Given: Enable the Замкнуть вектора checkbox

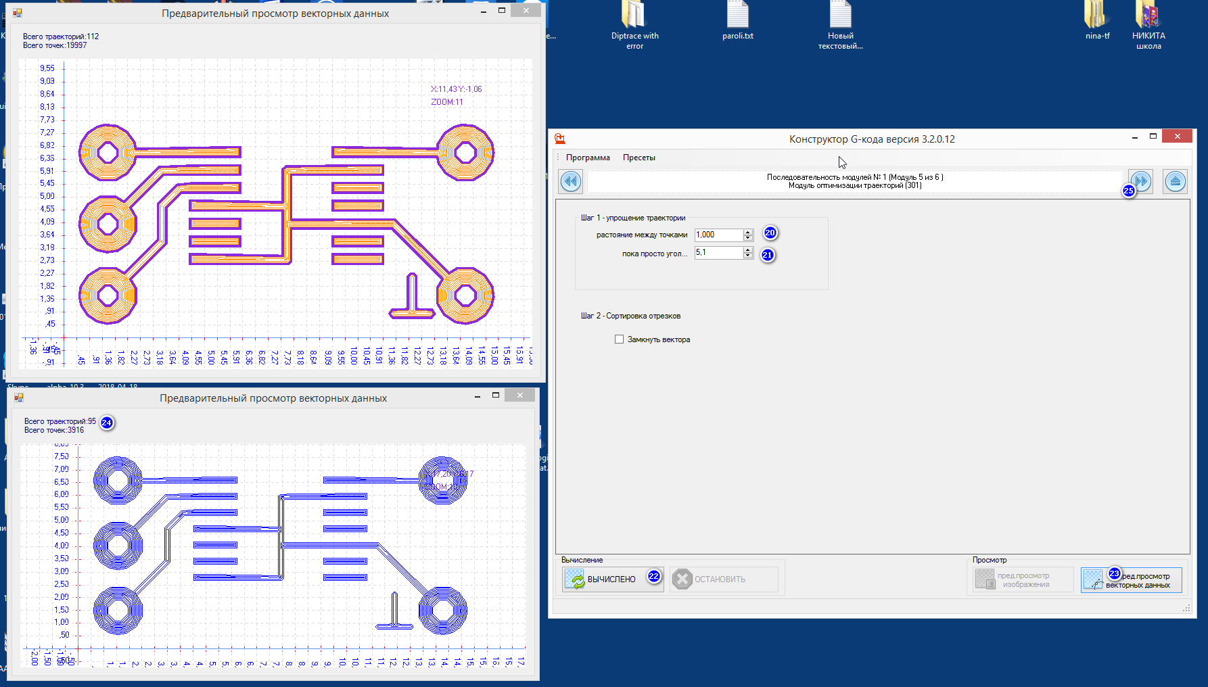Looking at the screenshot, I should click(x=619, y=339).
